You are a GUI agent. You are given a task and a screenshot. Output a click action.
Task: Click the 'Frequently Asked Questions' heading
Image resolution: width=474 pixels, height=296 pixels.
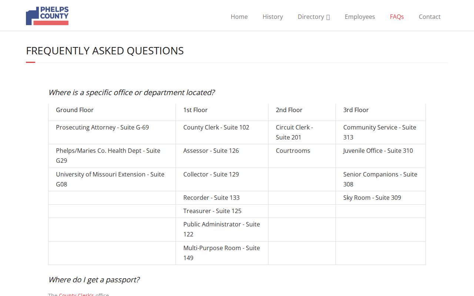(x=105, y=51)
